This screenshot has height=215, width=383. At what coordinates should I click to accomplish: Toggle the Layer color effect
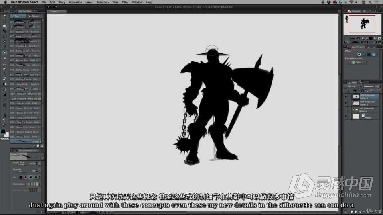click(374, 55)
